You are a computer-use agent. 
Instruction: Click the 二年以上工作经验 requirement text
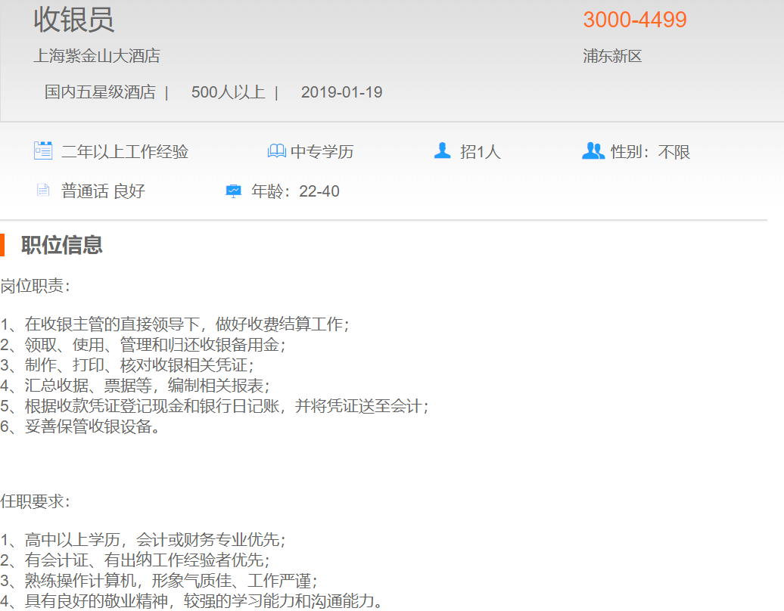(124, 152)
